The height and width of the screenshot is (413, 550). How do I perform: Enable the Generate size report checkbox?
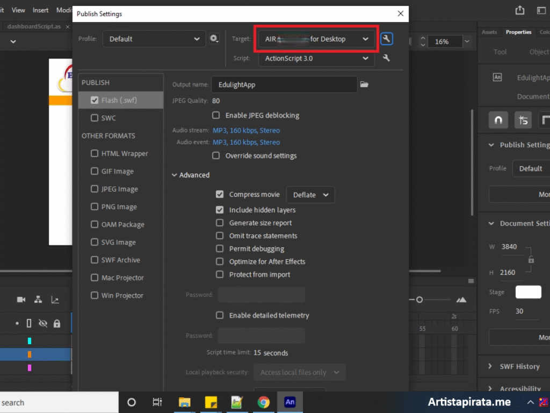tap(220, 223)
